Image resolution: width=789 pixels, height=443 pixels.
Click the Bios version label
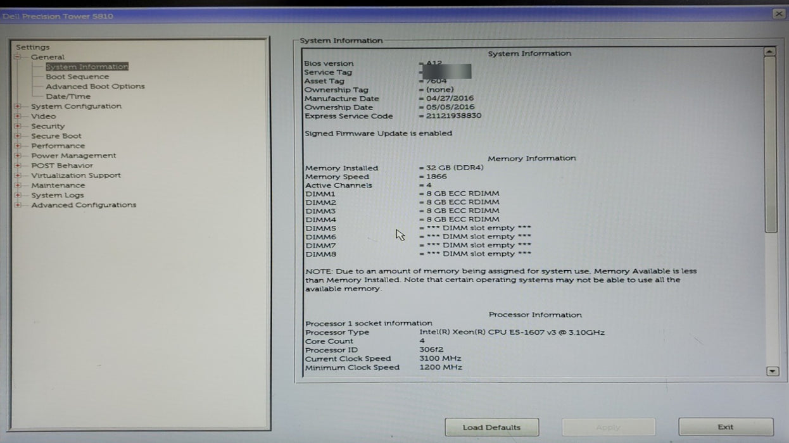pos(329,63)
